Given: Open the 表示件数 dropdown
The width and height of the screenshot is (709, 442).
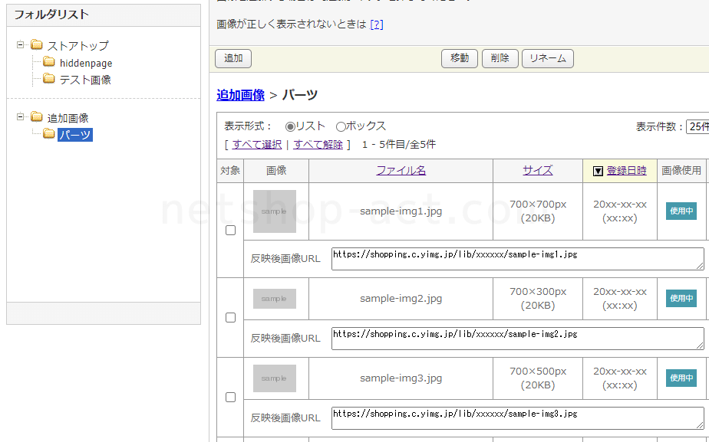Looking at the screenshot, I should click(697, 126).
